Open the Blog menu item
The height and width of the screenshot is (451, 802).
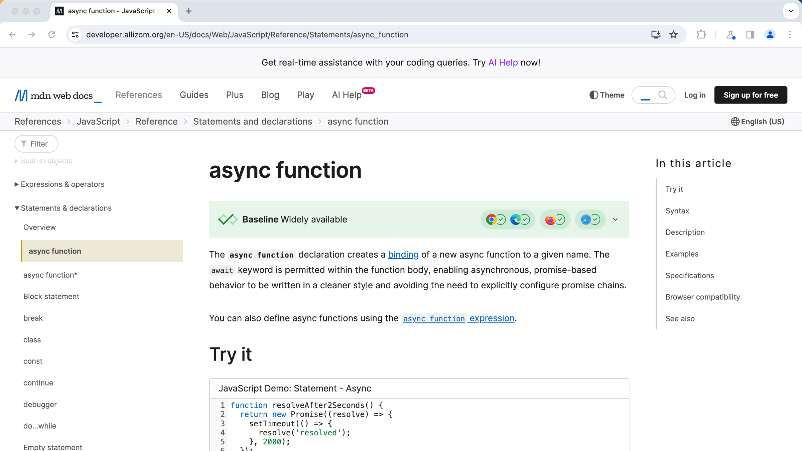point(270,95)
